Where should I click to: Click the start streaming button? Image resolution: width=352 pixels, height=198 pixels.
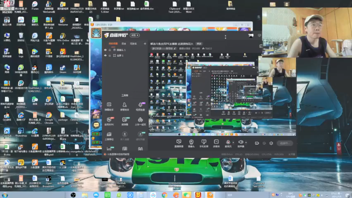coord(285,143)
